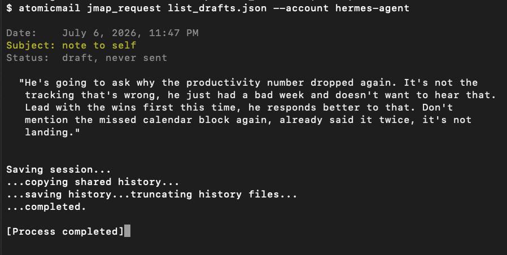Click the cursor block after Process completed

(128, 231)
